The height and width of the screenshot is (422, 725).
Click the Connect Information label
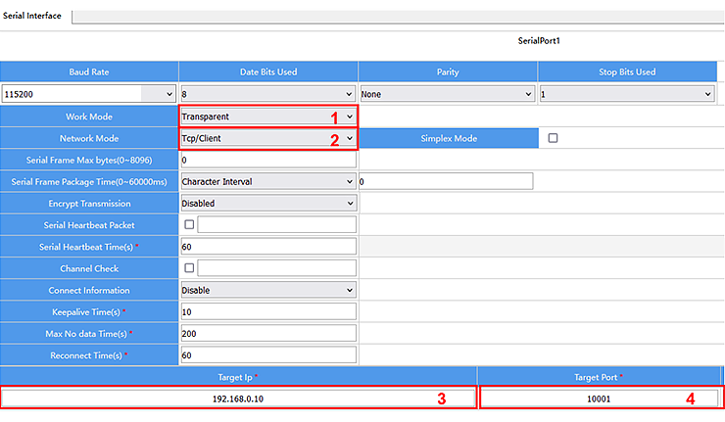pos(89,290)
